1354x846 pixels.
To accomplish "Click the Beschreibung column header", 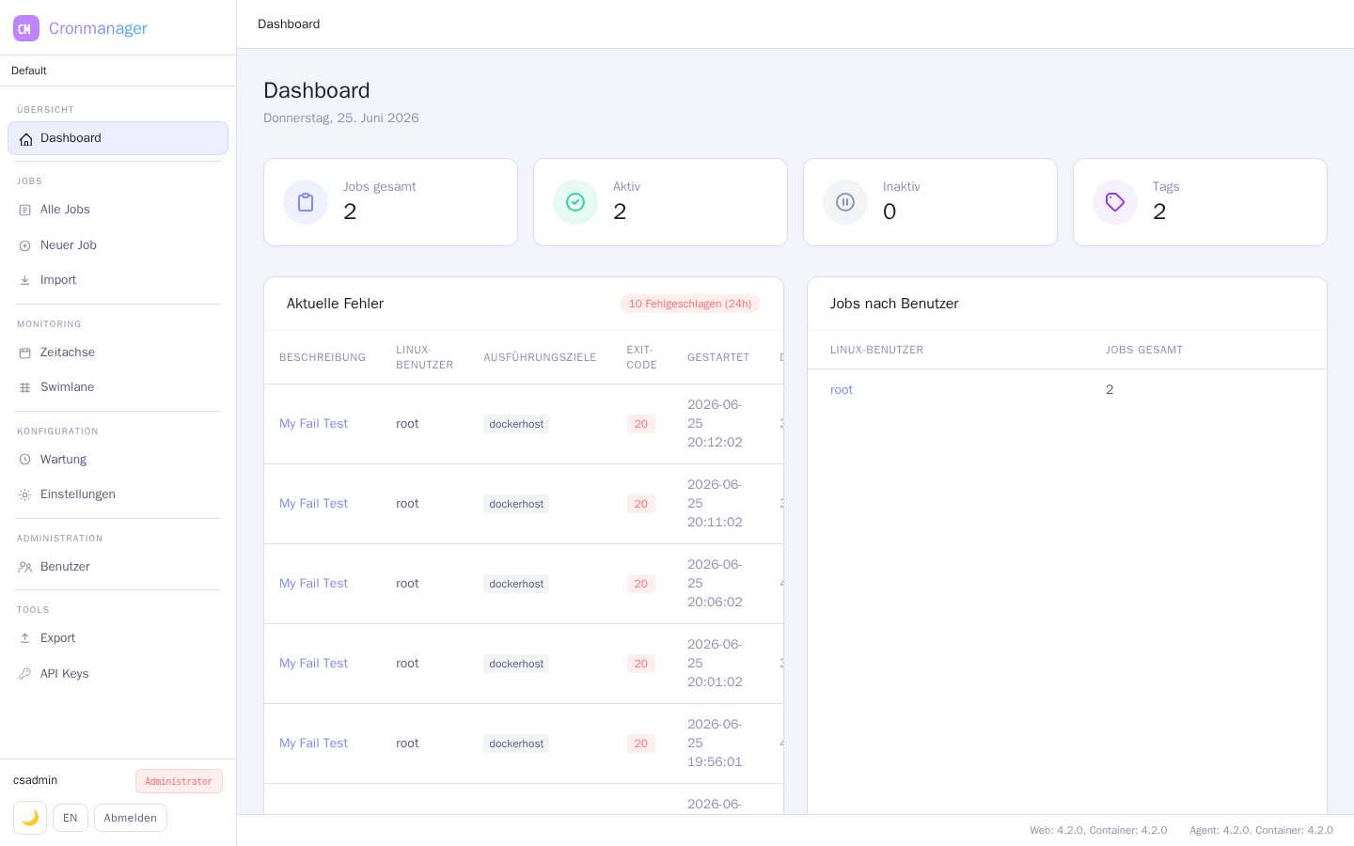I will point(323,357).
